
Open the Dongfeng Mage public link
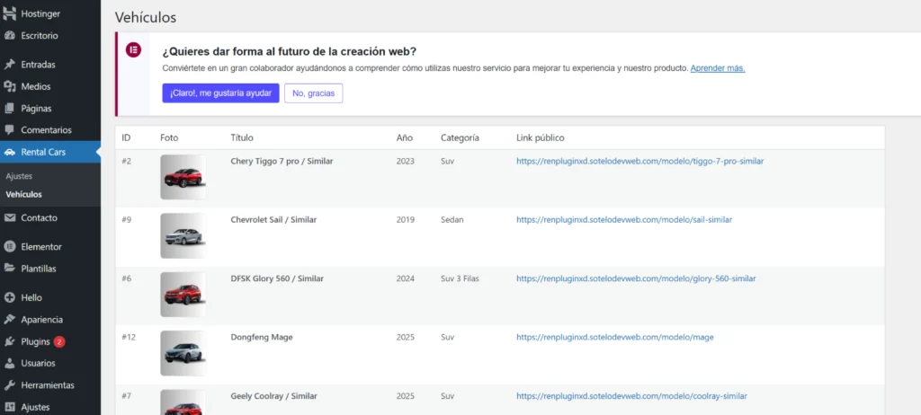pyautogui.click(x=614, y=338)
